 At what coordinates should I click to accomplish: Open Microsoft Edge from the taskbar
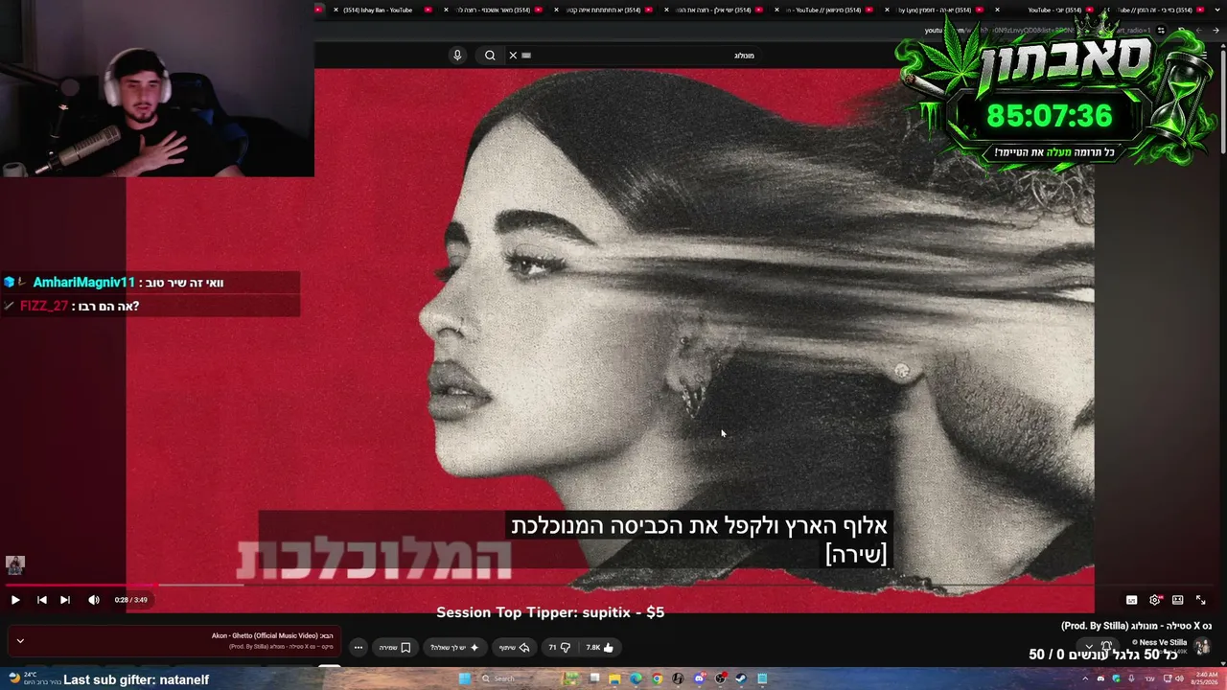coord(636,678)
